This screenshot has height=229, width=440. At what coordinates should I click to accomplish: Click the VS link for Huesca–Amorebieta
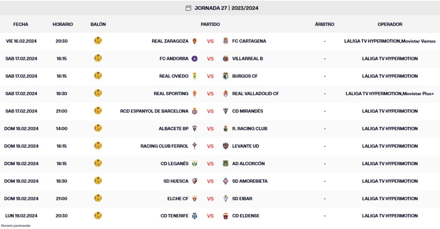(x=210, y=181)
